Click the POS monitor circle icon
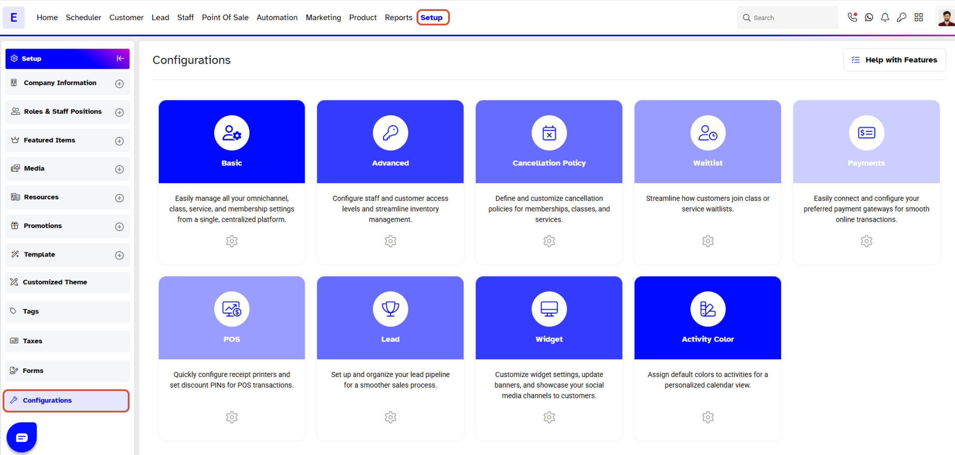This screenshot has height=455, width=955. (232, 309)
